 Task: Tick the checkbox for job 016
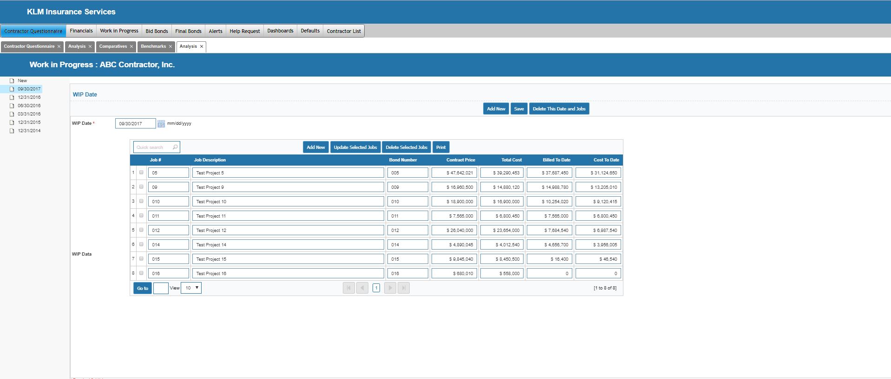click(141, 273)
